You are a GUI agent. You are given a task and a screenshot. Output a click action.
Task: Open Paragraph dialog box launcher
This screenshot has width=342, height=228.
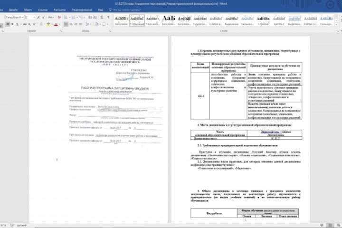(x=110, y=31)
